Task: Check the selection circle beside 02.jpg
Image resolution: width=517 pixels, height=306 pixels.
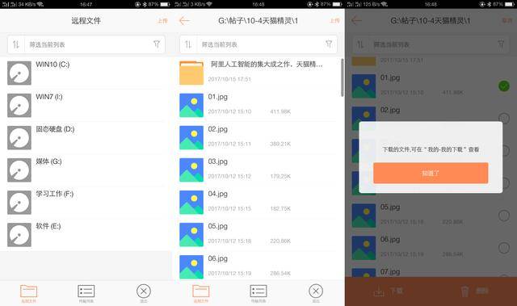Action: pyautogui.click(x=504, y=118)
